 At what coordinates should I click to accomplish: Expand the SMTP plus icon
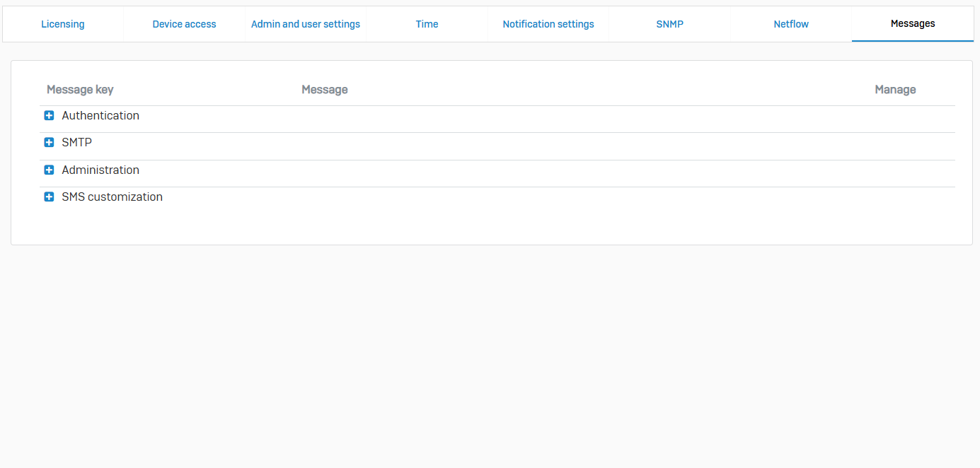49,143
